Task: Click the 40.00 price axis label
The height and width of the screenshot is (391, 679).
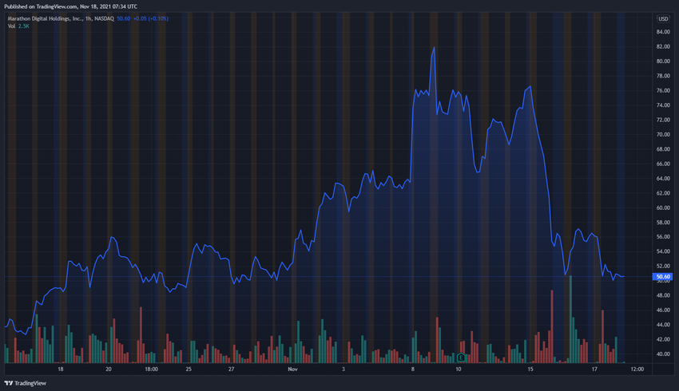Action: pos(663,354)
